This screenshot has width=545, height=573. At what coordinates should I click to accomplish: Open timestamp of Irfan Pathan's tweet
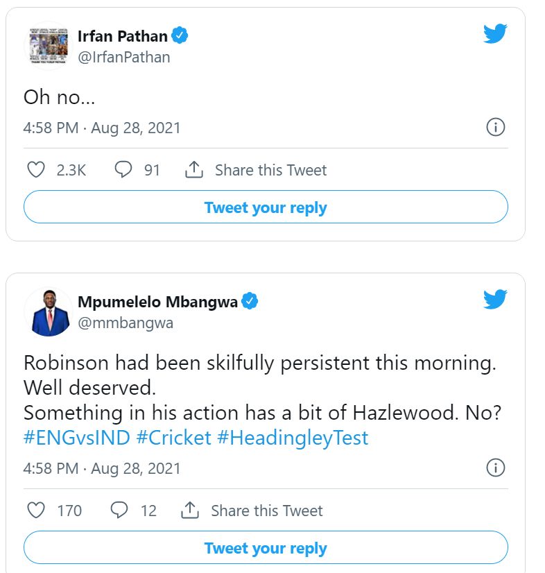click(x=102, y=128)
